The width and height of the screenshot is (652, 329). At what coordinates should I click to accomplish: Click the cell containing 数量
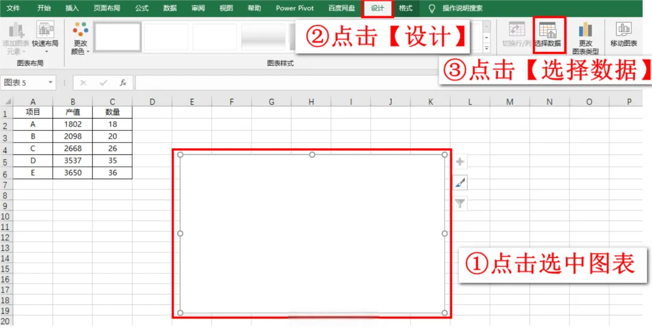click(112, 112)
